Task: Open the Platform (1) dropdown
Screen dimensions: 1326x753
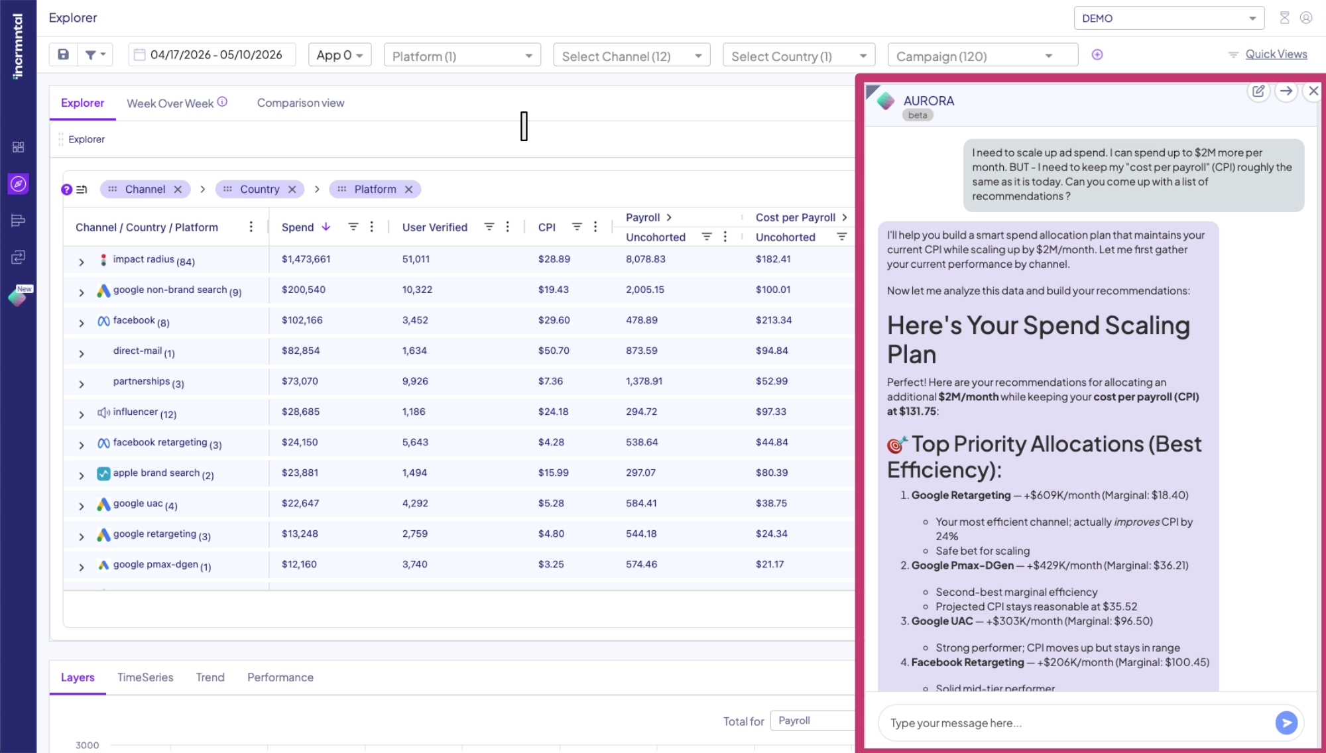Action: [x=462, y=56]
